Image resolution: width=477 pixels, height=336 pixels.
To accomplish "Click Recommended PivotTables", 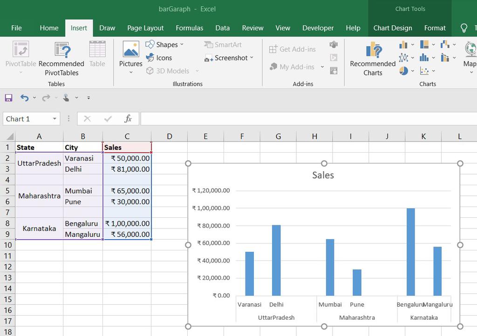I will (61, 56).
